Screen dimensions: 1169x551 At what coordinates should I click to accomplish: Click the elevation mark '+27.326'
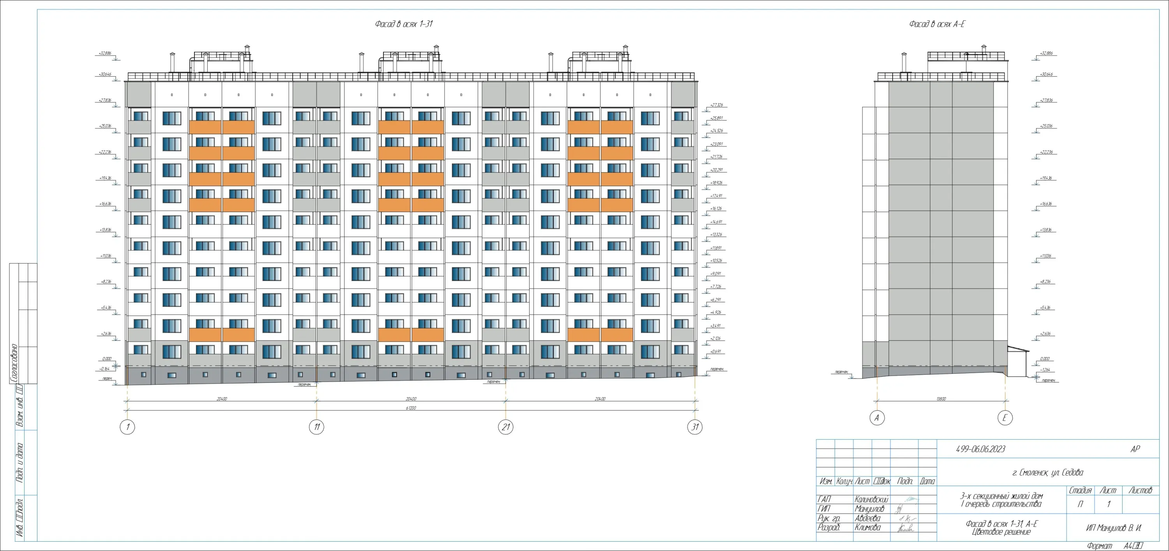coord(717,105)
